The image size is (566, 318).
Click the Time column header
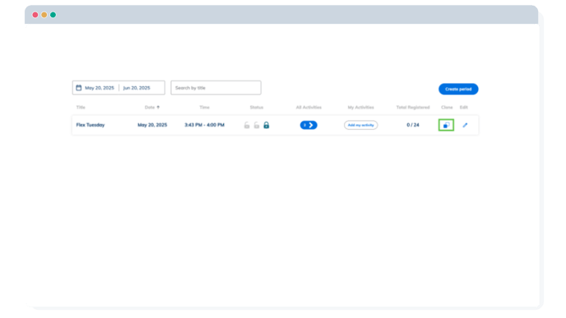pyautogui.click(x=204, y=108)
